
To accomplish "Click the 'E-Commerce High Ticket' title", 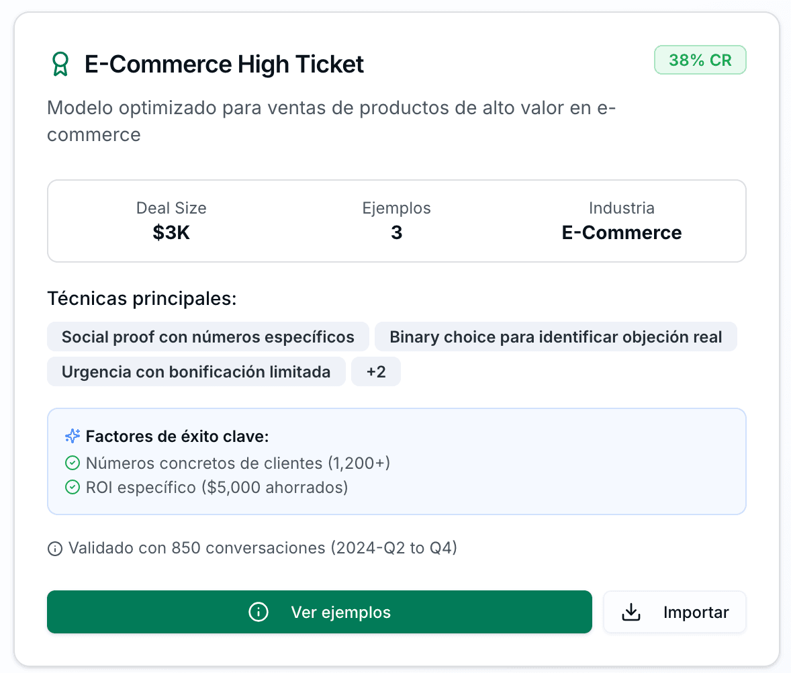I will 224,64.
